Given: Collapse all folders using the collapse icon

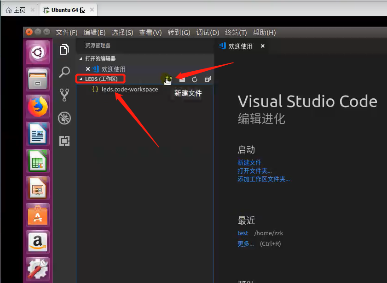Looking at the screenshot, I should tap(207, 79).
